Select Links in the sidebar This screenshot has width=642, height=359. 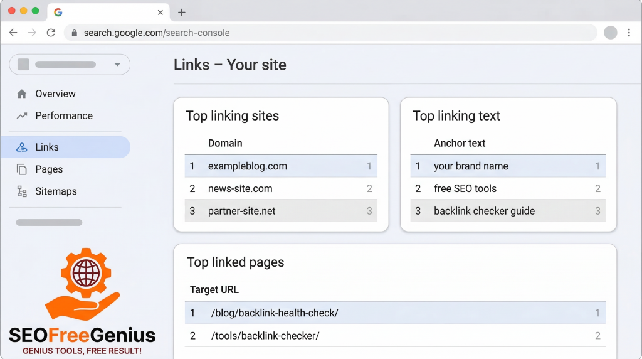coord(65,147)
